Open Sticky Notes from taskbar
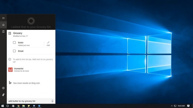Viewport: 193px width, 108px height. pyautogui.click(x=29, y=106)
